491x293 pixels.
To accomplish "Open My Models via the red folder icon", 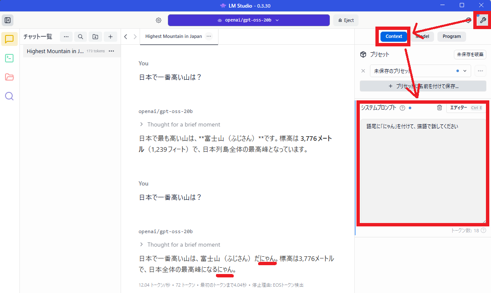I will coord(9,77).
